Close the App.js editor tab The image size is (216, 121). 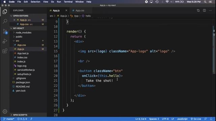pos(66,10)
